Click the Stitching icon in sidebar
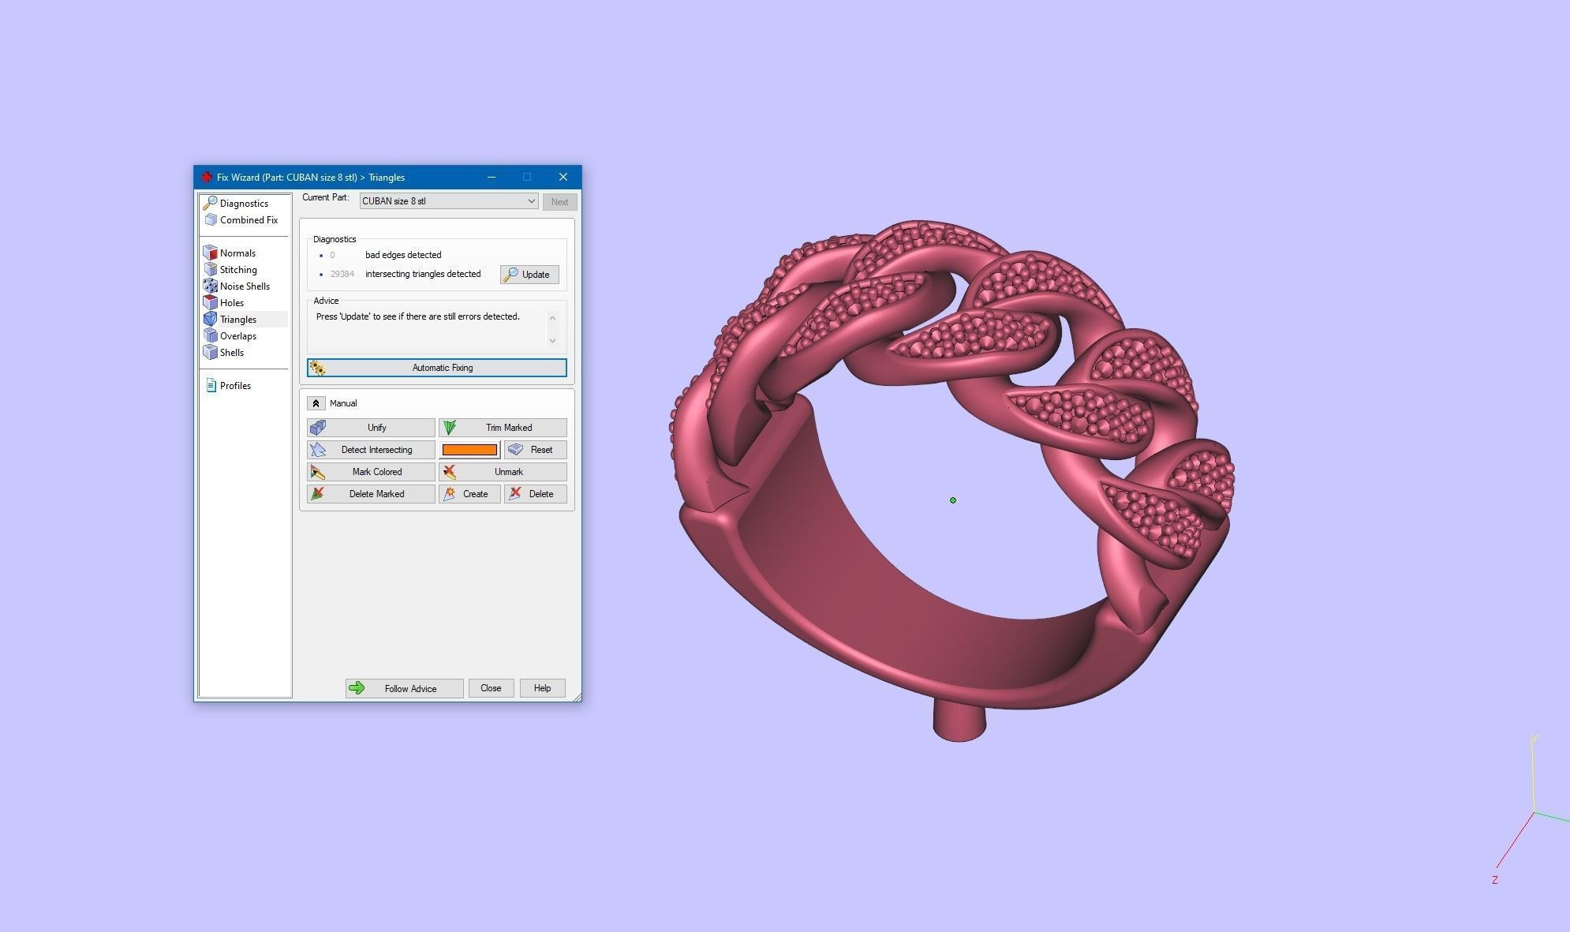Viewport: 1570px width, 932px height. click(x=210, y=270)
